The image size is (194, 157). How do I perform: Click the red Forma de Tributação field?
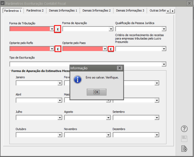point(30,29)
